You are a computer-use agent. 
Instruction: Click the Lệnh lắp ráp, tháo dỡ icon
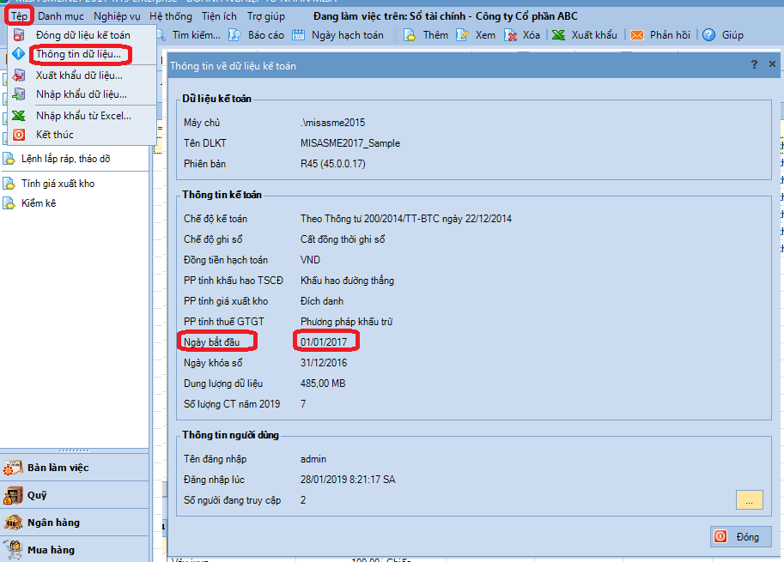pyautogui.click(x=9, y=159)
